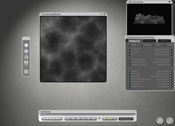Image resolution: width=175 pixels, height=126 pixels.
Task: Open the Fraktal type dropdown triangle
Action: coord(139,49)
